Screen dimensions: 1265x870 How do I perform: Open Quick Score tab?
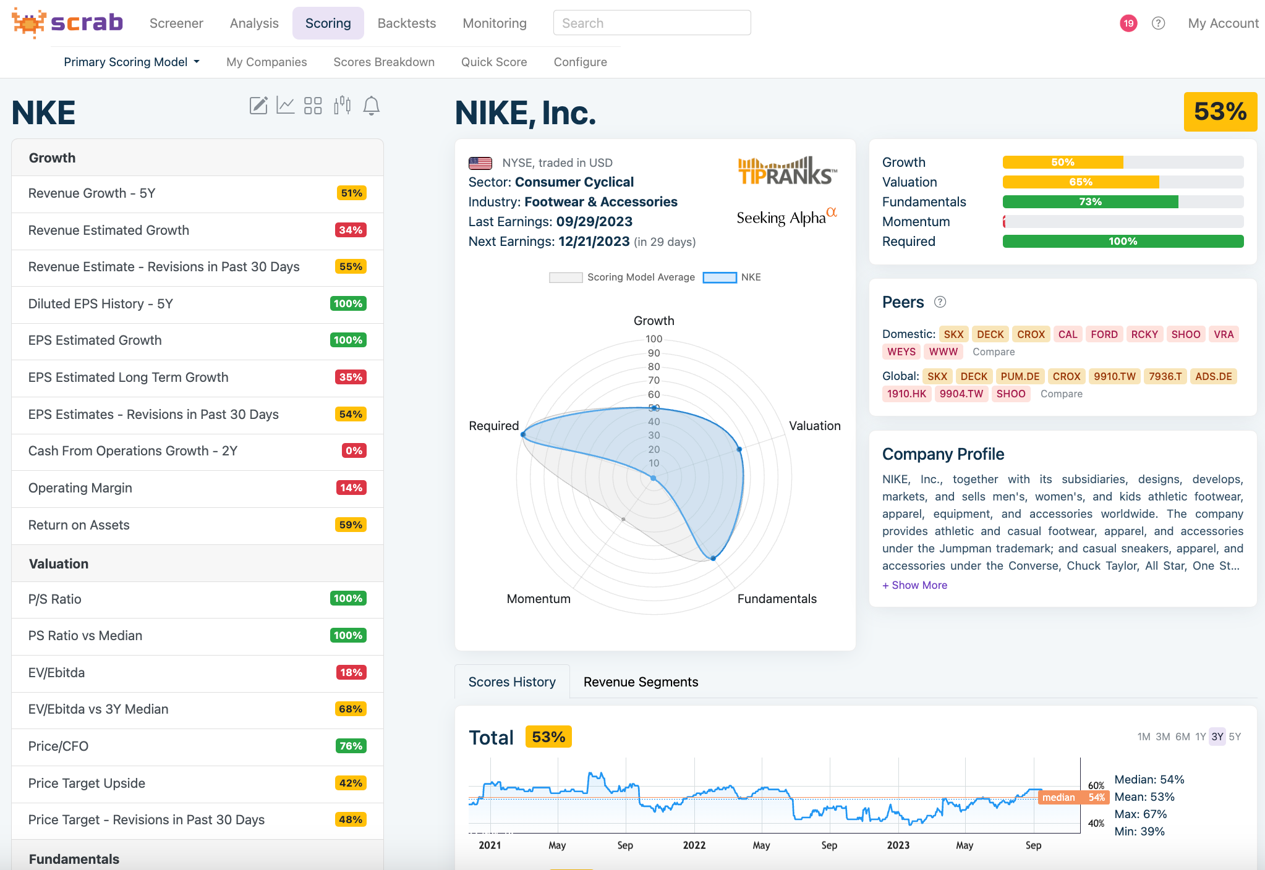coord(494,62)
